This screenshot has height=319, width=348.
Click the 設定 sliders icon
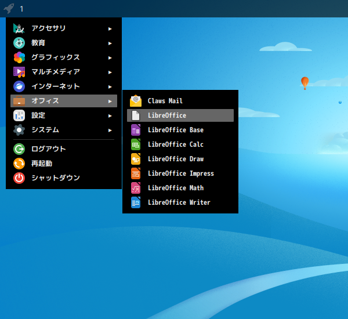(19, 115)
